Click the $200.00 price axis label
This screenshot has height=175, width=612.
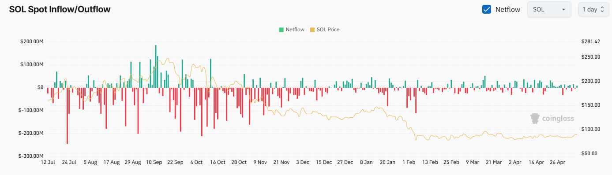[x=591, y=81]
